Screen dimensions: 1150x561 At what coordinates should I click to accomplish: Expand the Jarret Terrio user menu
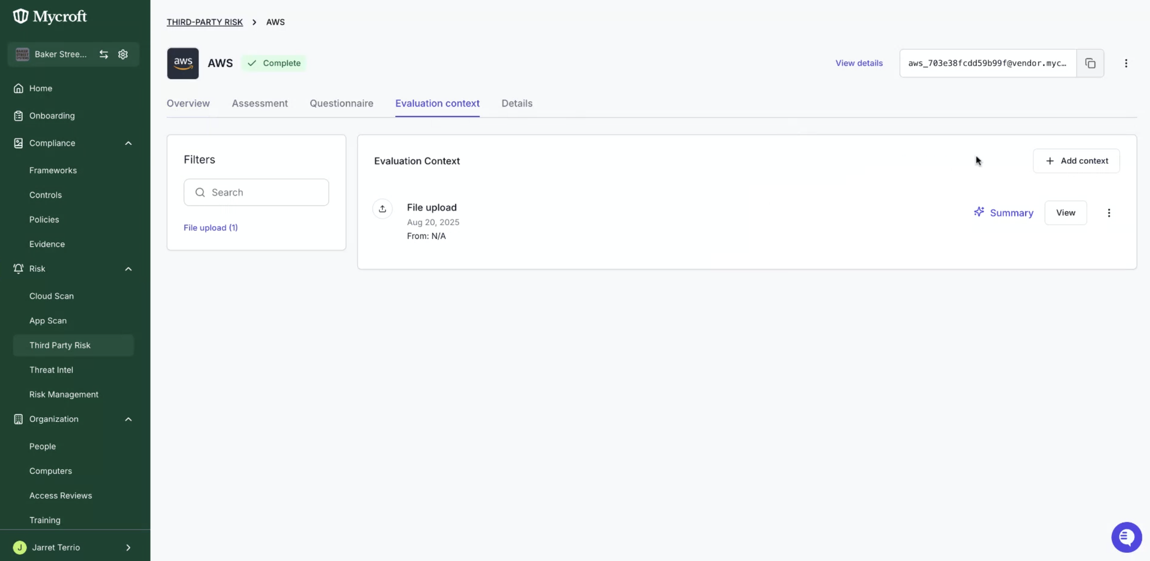[x=128, y=547]
